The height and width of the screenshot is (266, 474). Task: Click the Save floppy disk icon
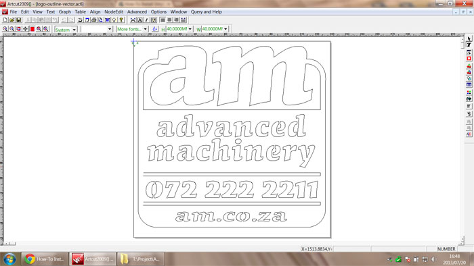click(x=18, y=20)
